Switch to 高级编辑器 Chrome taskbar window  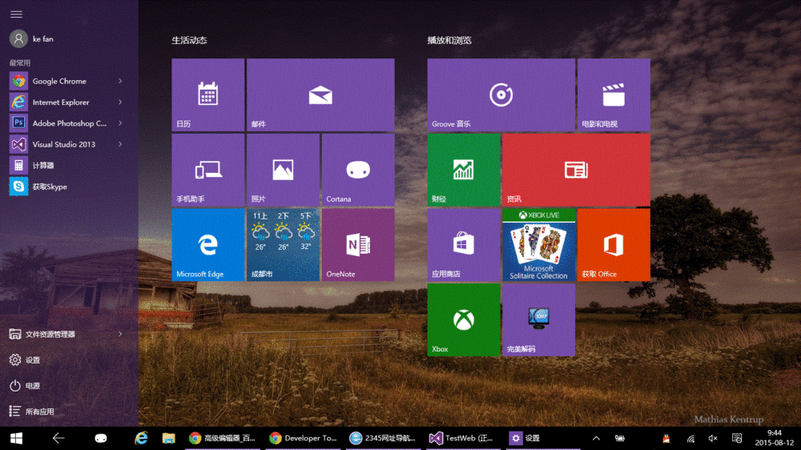pyautogui.click(x=222, y=438)
